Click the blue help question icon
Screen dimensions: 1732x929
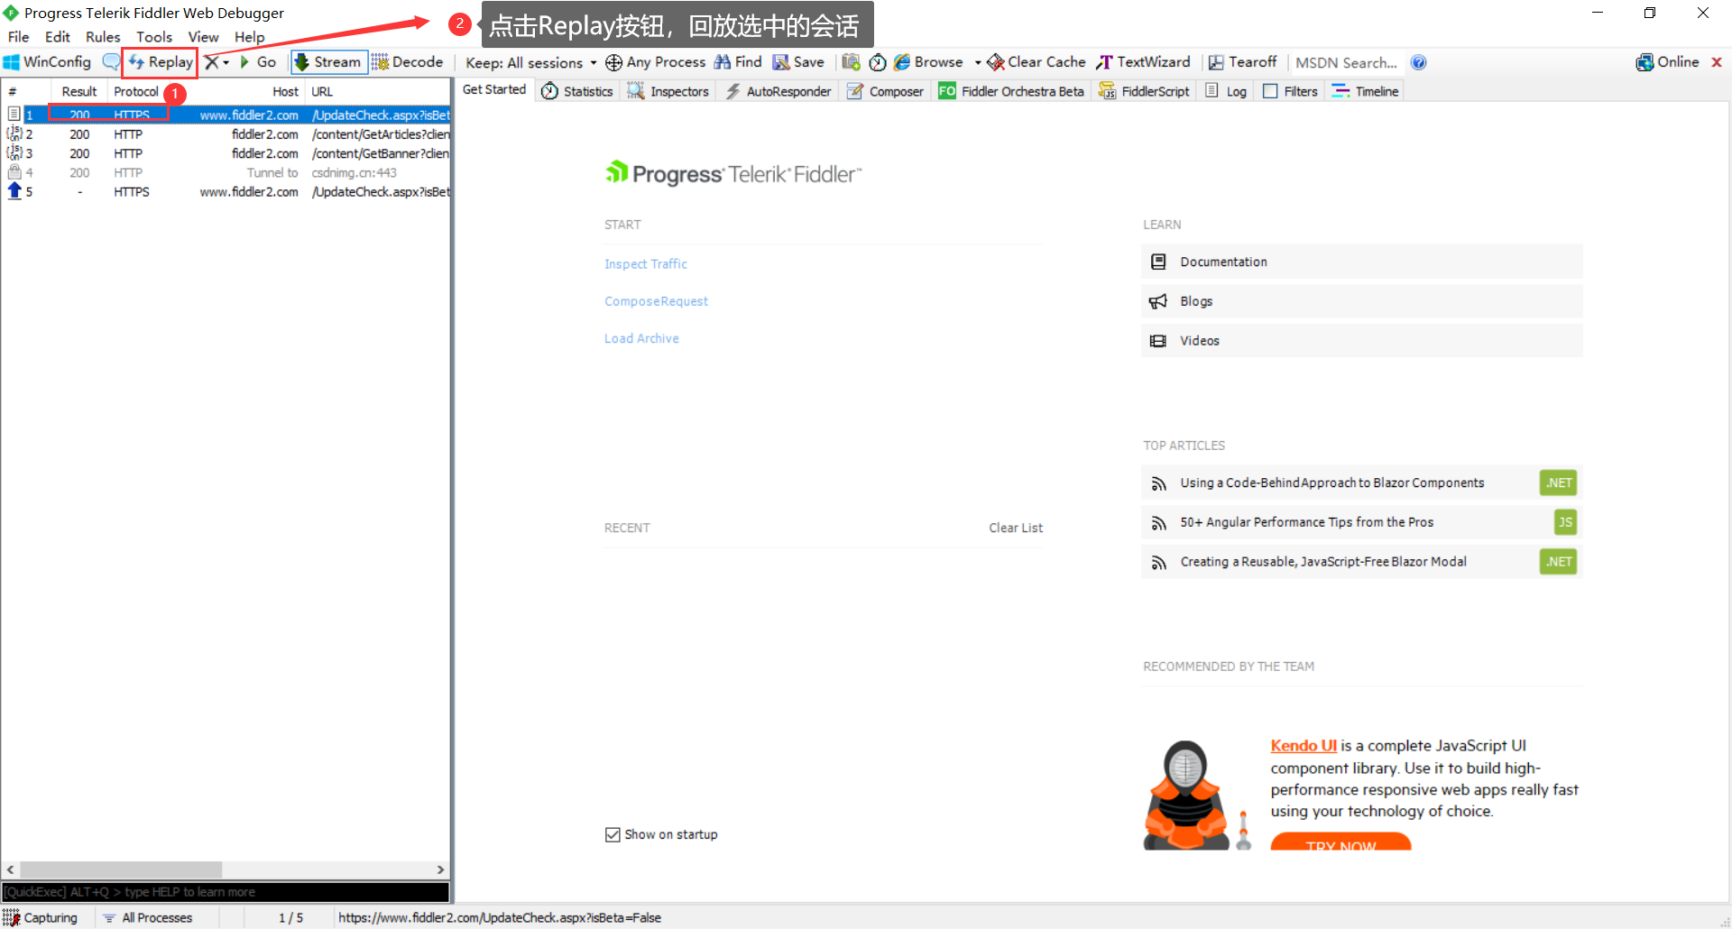click(x=1418, y=62)
